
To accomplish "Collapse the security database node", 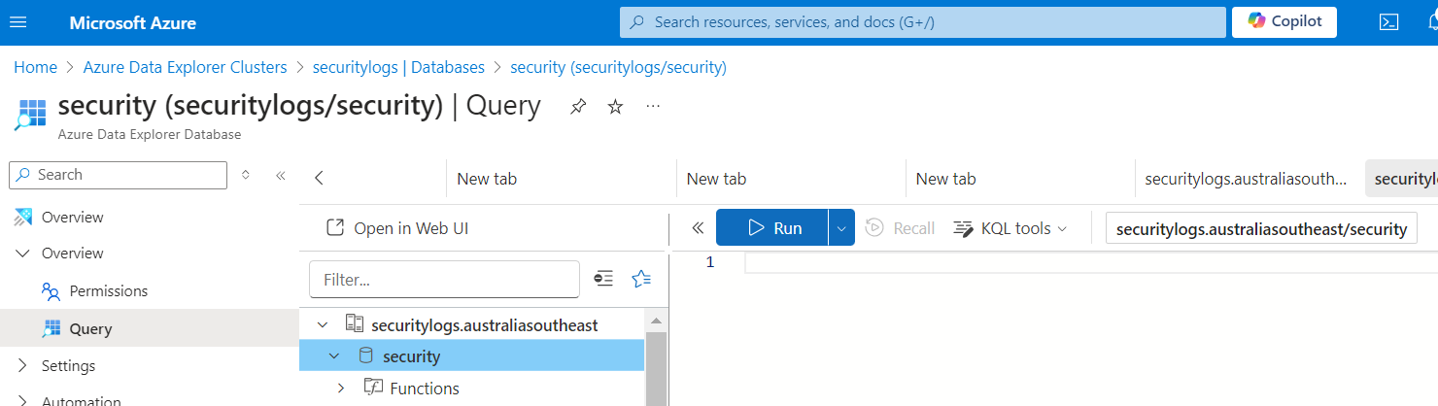I will point(334,356).
